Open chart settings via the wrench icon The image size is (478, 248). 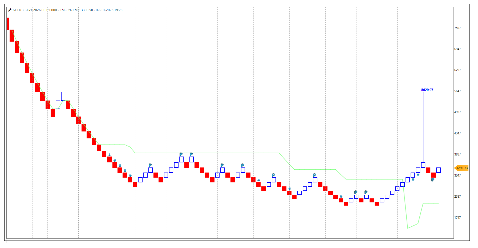pyautogui.click(x=10, y=10)
